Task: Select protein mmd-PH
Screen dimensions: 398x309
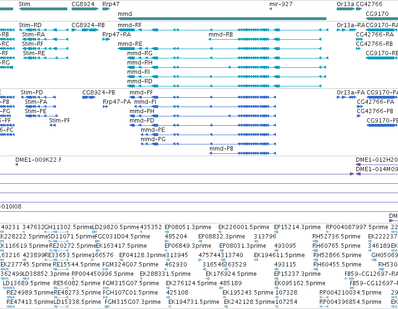Action: pos(203,116)
